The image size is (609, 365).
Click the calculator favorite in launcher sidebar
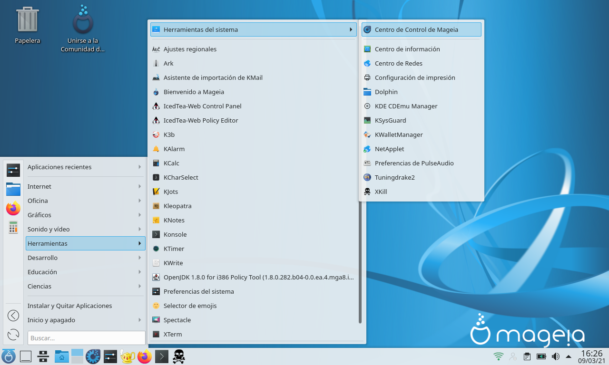(x=13, y=227)
